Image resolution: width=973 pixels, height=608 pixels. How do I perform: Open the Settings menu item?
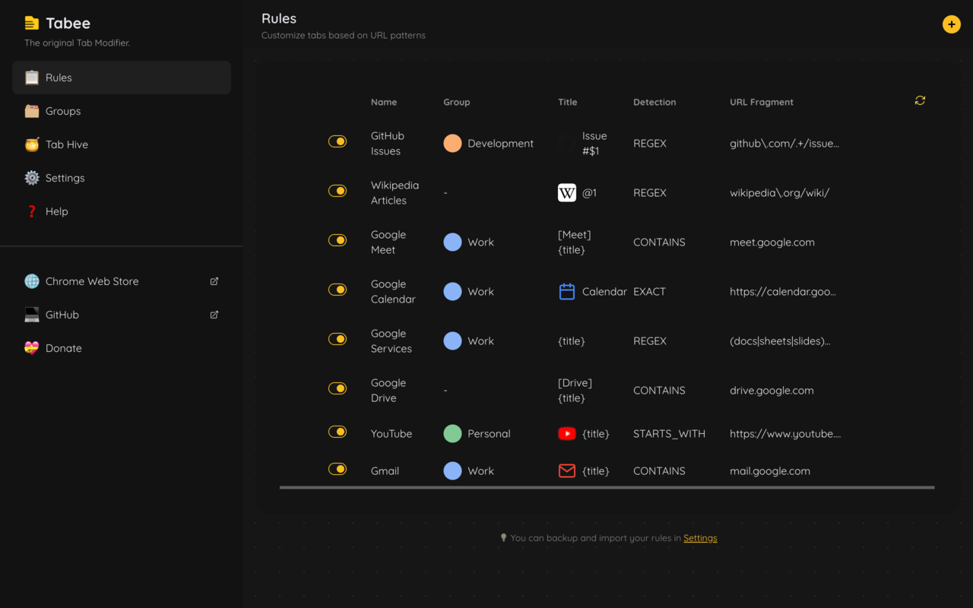pyautogui.click(x=122, y=178)
